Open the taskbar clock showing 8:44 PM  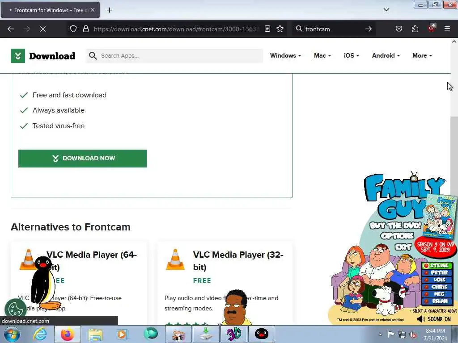coord(435,334)
